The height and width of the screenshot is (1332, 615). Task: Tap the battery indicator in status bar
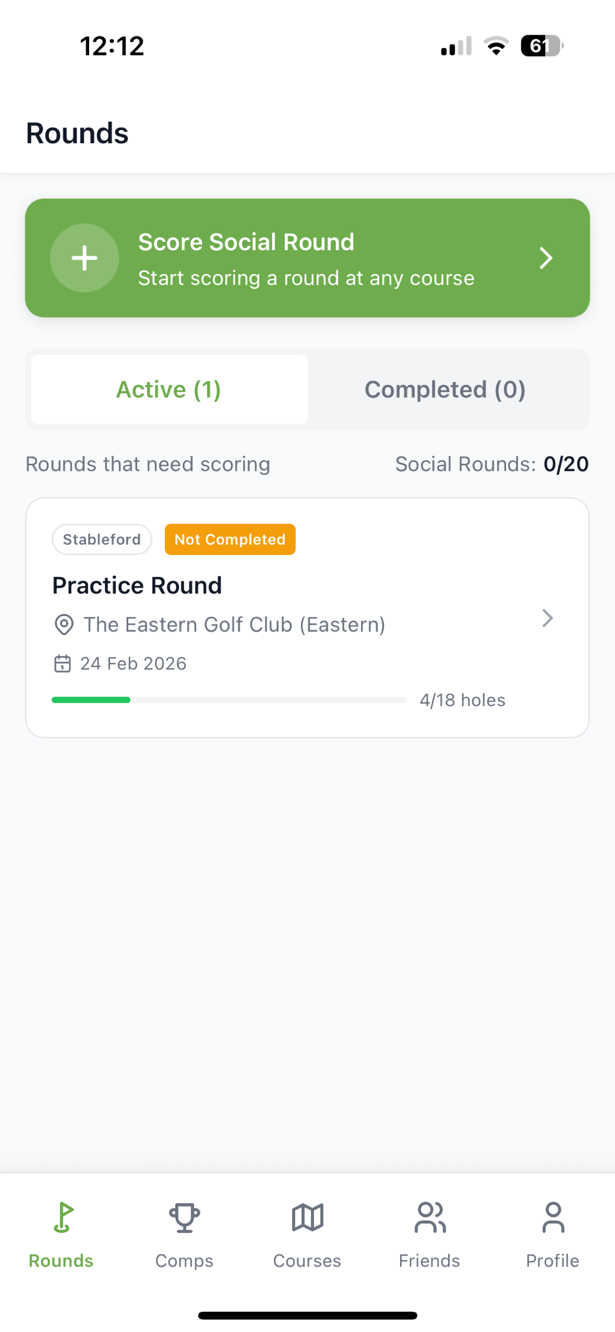(x=541, y=46)
